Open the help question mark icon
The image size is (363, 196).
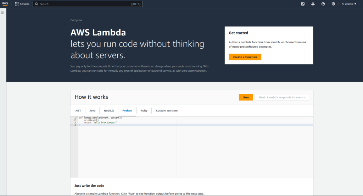point(323,4)
